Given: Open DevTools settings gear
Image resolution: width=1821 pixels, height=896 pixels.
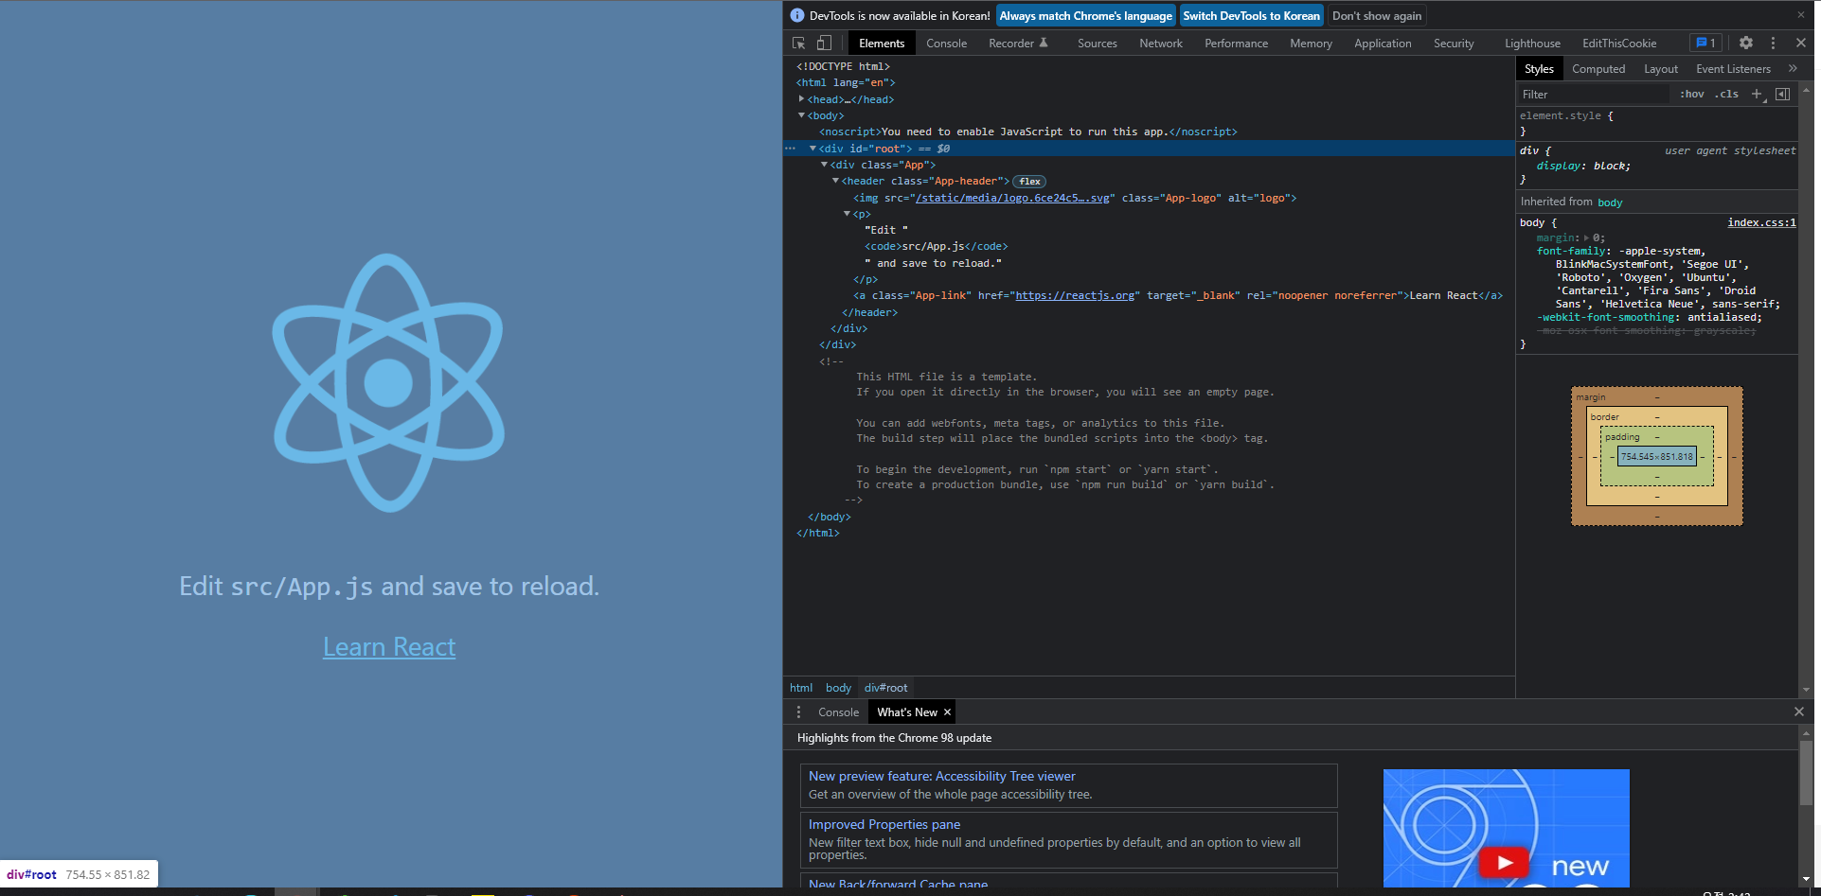Looking at the screenshot, I should (1746, 44).
